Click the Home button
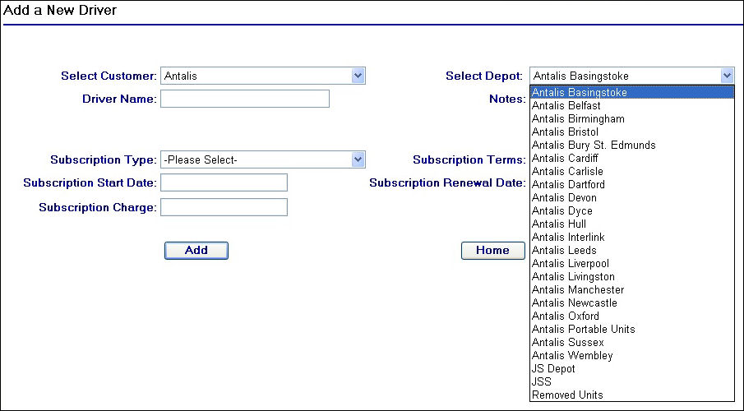 (493, 251)
